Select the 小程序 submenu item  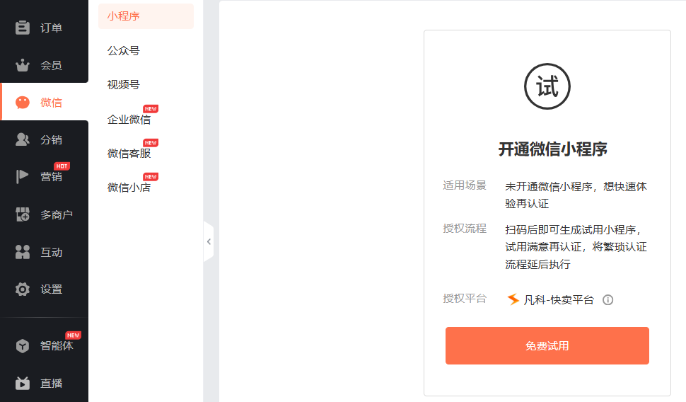[x=124, y=16]
